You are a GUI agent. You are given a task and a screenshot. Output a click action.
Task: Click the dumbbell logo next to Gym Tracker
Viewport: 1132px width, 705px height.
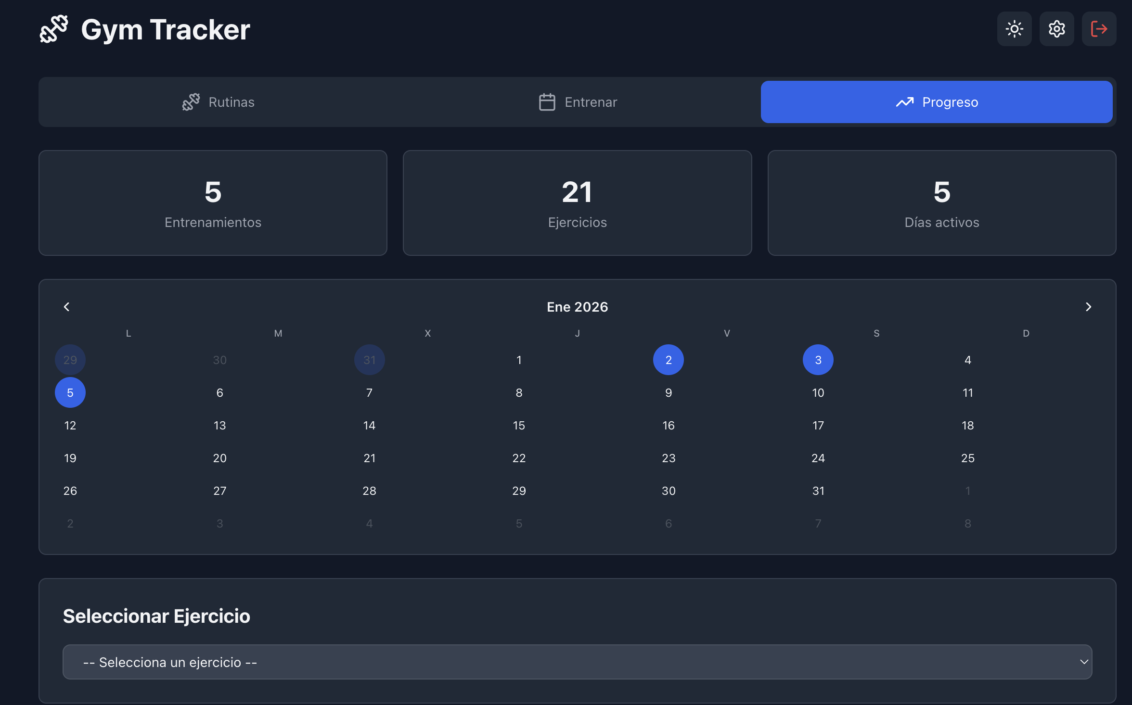tap(54, 29)
